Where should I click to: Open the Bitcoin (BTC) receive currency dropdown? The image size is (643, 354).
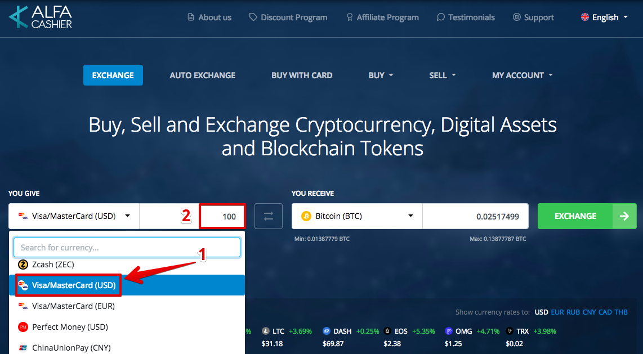(357, 216)
